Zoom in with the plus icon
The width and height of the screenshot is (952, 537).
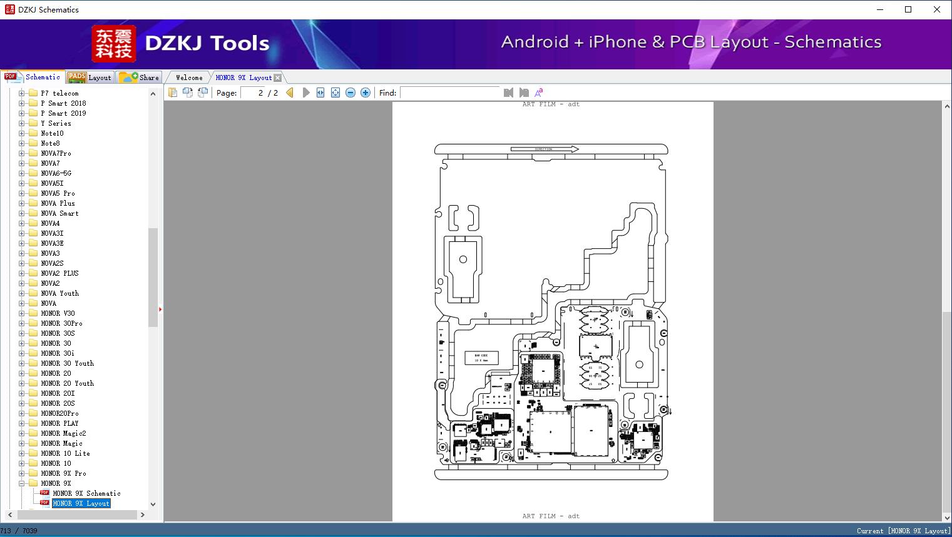point(366,93)
